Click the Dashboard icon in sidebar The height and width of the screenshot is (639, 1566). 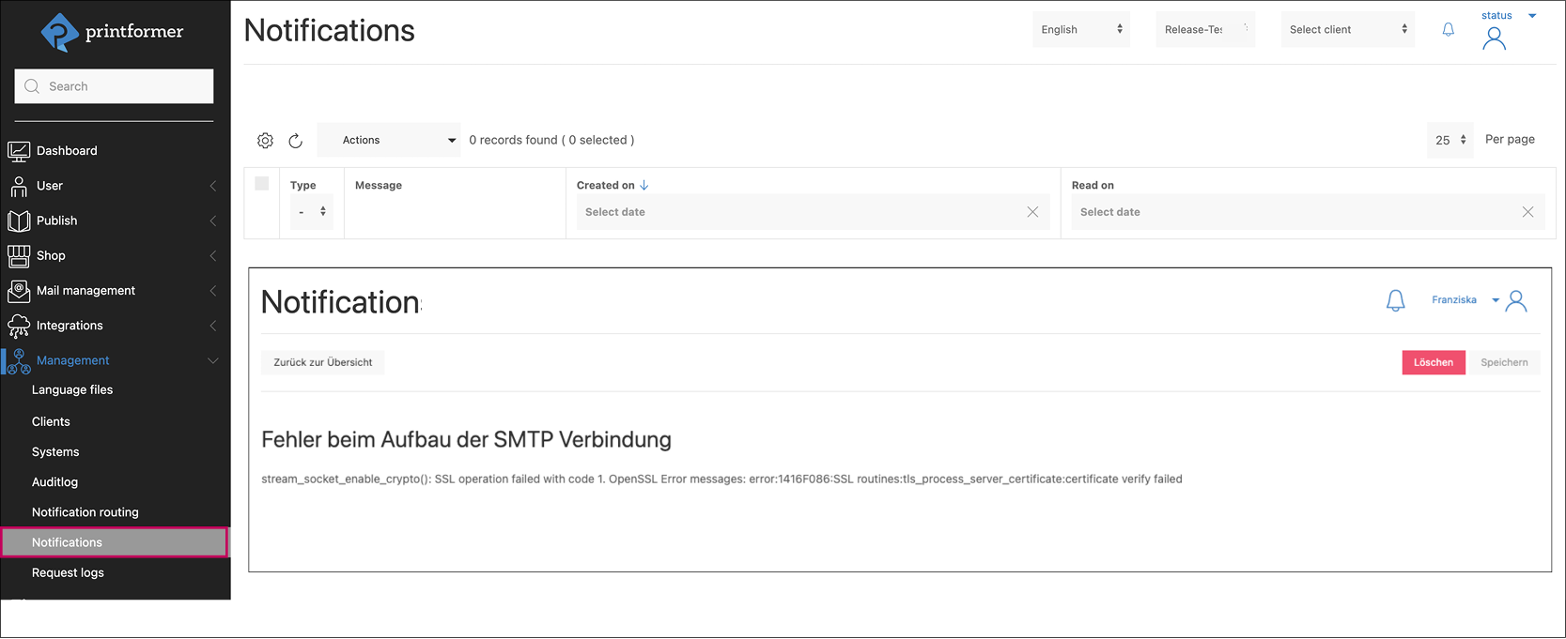(x=19, y=151)
